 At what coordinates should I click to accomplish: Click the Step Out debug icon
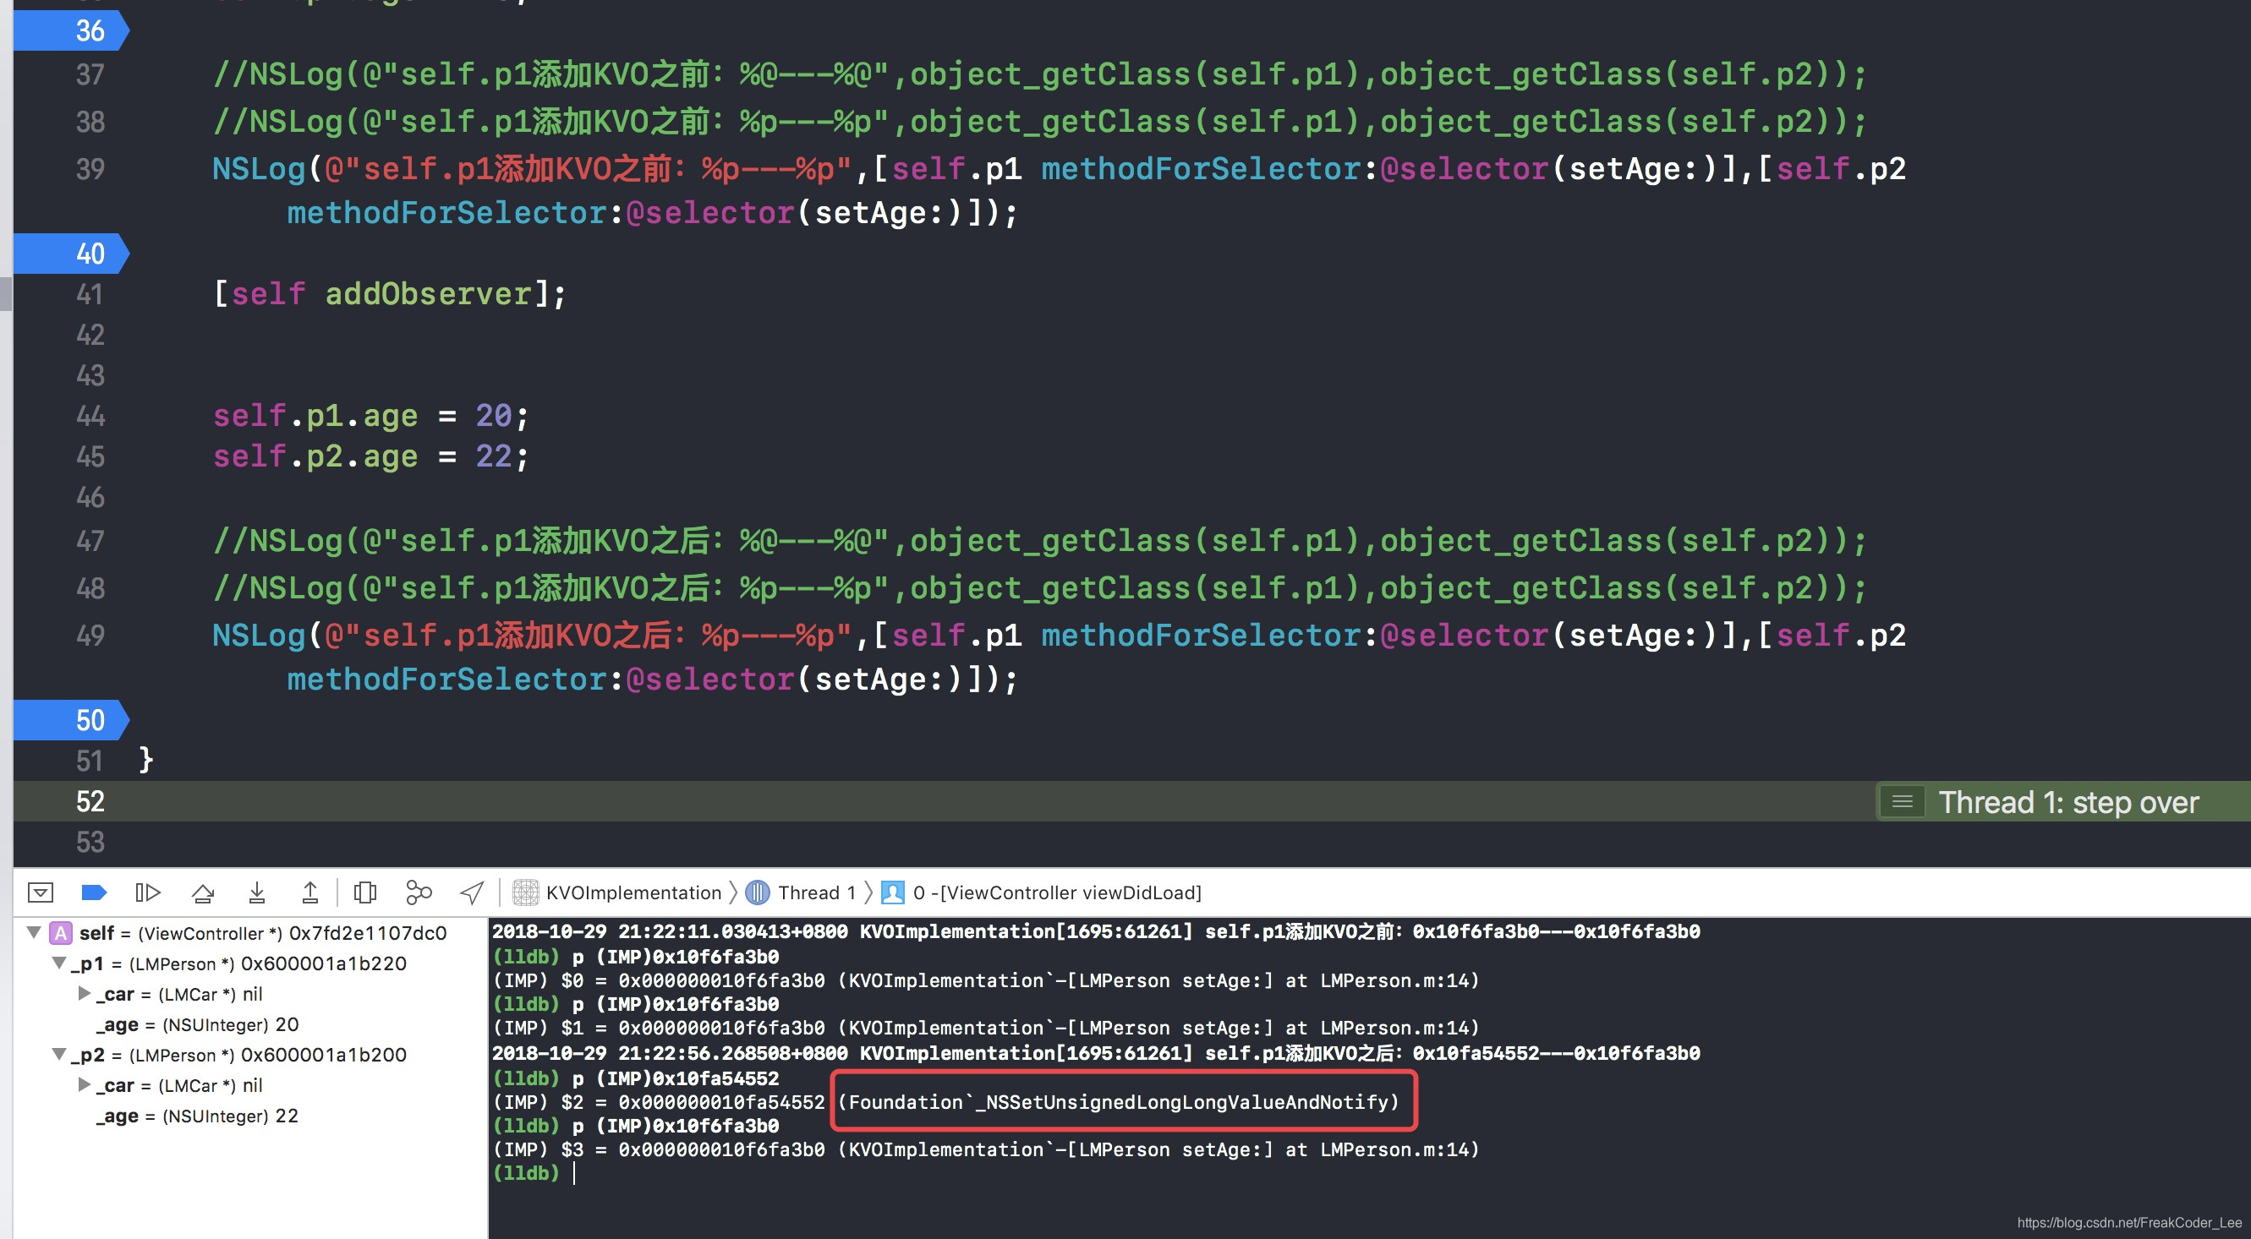point(310,892)
